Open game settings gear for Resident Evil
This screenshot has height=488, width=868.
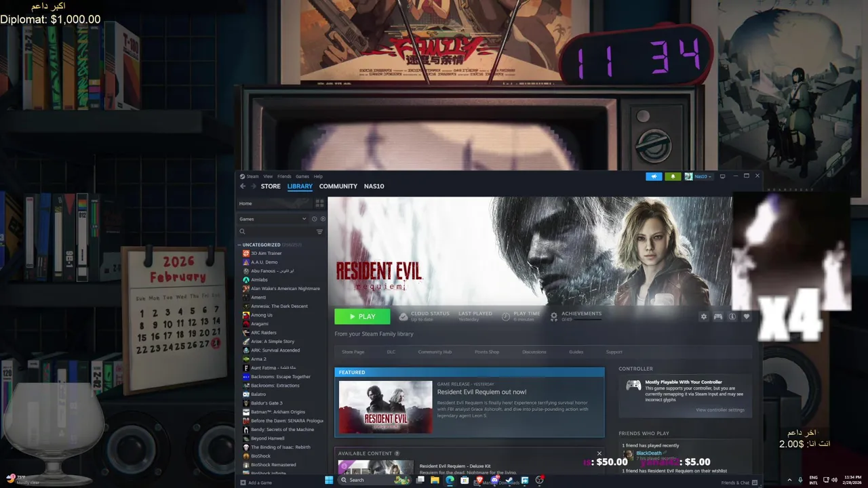coord(703,317)
